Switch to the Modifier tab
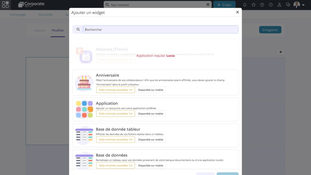This screenshot has width=311, height=175. point(58,30)
